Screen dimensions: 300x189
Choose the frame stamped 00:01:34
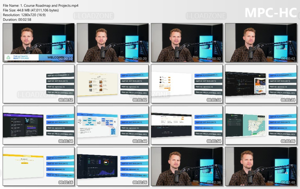coord(39,125)
